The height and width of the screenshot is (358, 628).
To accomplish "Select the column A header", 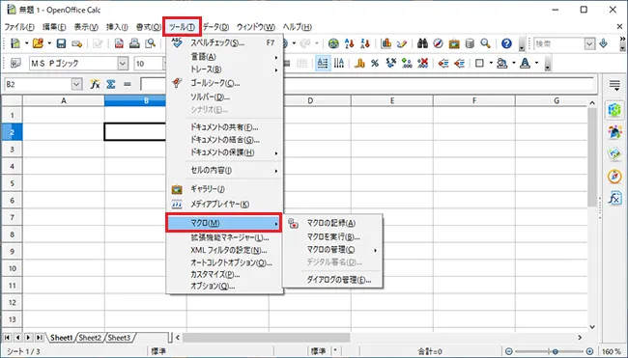I will click(64, 100).
